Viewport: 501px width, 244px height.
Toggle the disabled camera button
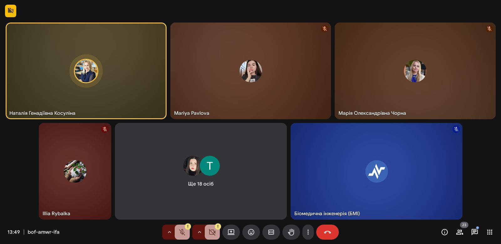(x=212, y=232)
